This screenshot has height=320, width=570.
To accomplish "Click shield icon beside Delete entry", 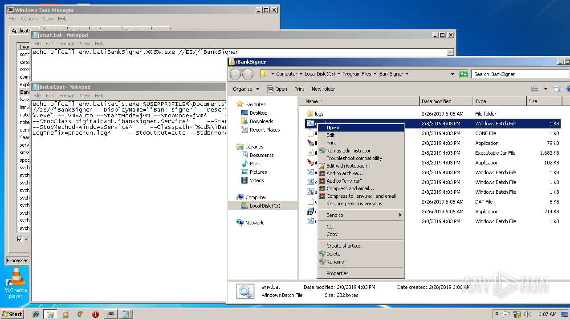I will (322, 254).
